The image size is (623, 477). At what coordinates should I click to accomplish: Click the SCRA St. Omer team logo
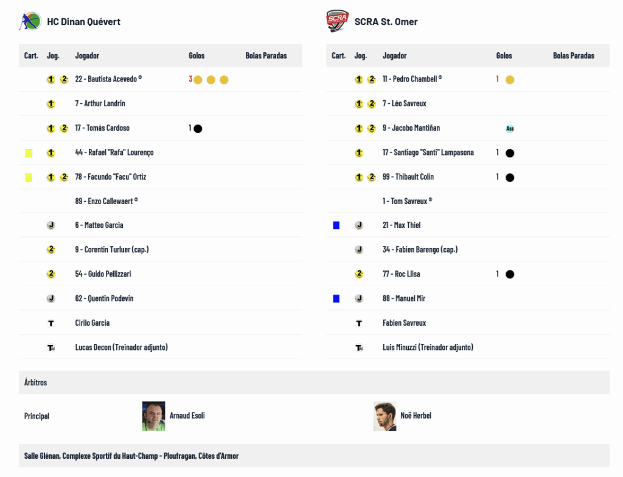pos(337,21)
